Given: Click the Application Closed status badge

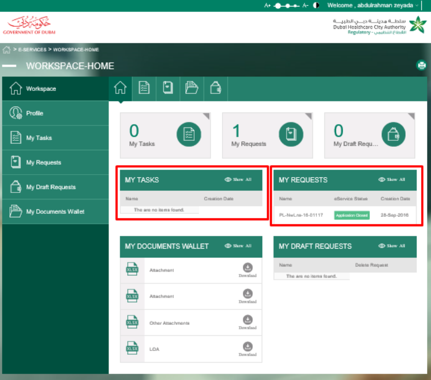Looking at the screenshot, I should (352, 215).
